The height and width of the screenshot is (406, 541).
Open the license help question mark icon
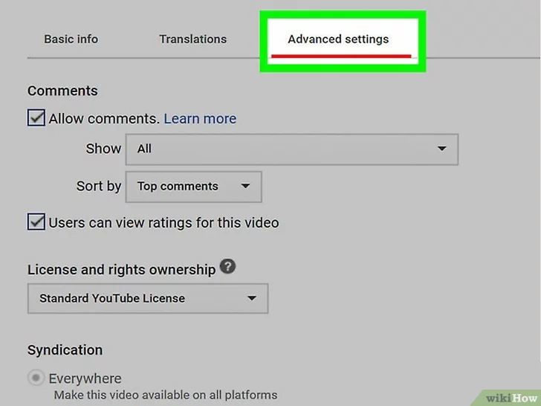click(x=227, y=266)
